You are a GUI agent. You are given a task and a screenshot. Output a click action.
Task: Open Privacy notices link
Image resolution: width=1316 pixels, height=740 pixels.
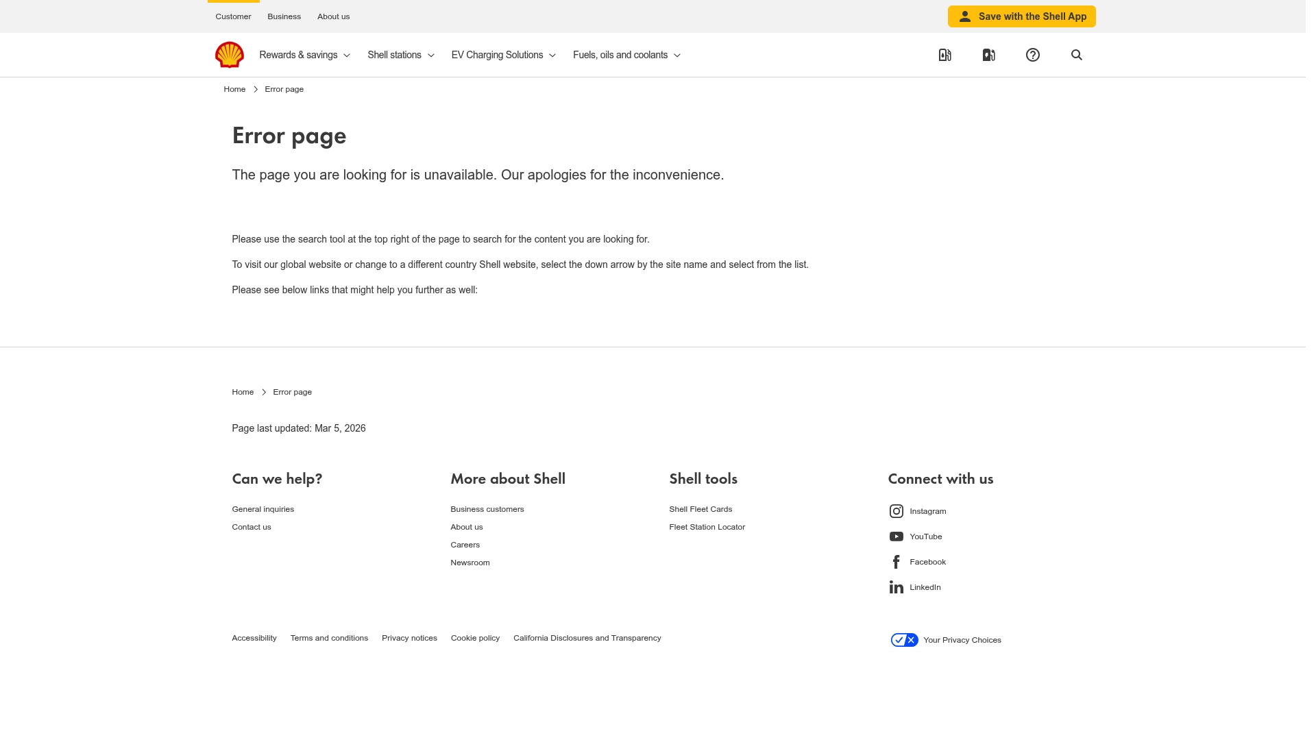click(x=409, y=638)
